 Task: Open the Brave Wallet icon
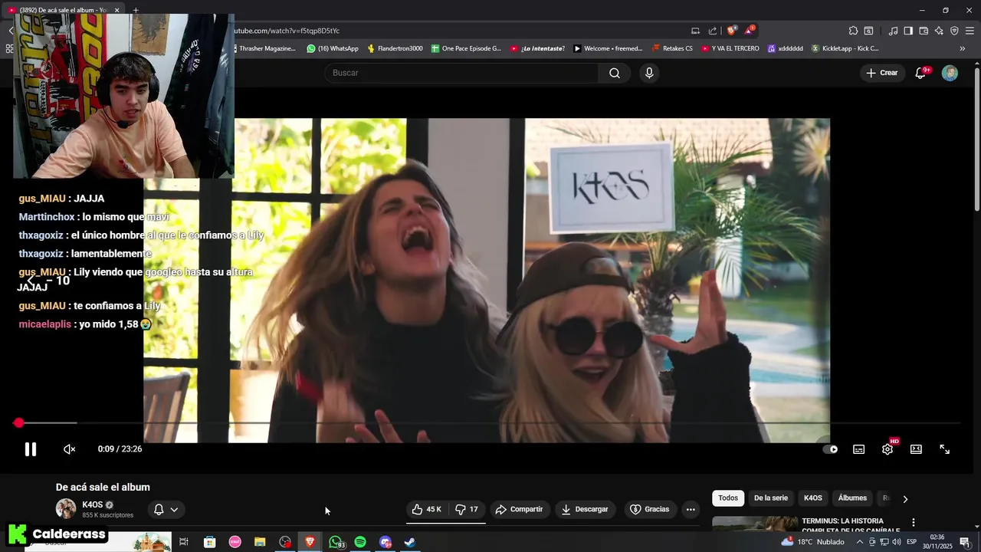924,31
